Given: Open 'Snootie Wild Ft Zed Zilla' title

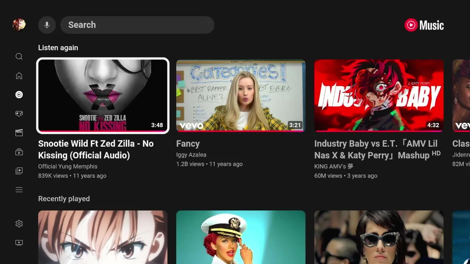Looking at the screenshot, I should (x=96, y=150).
